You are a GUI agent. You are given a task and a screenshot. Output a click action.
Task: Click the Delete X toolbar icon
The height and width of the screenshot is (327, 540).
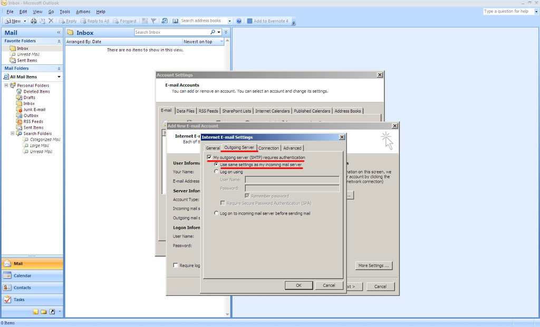[x=51, y=21]
